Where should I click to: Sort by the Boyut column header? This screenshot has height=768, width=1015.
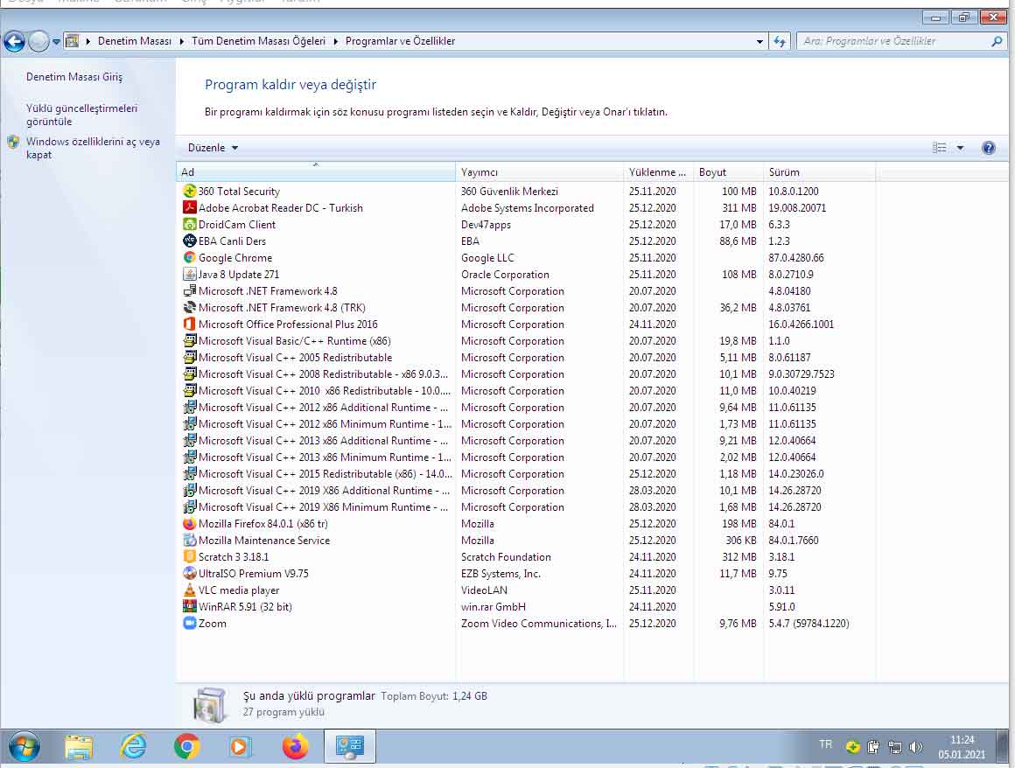[728, 172]
